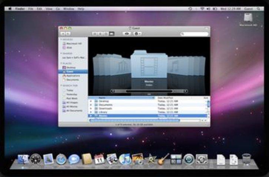Viewport: 269px width, 177px height.
Task: Click the Quick Look eye button
Action: point(127,34)
